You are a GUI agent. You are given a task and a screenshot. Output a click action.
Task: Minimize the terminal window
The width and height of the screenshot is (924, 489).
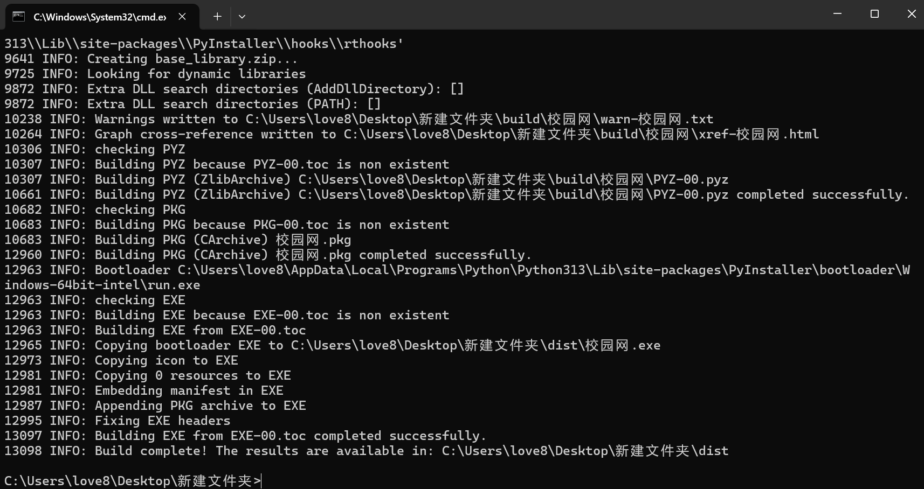pyautogui.click(x=837, y=14)
